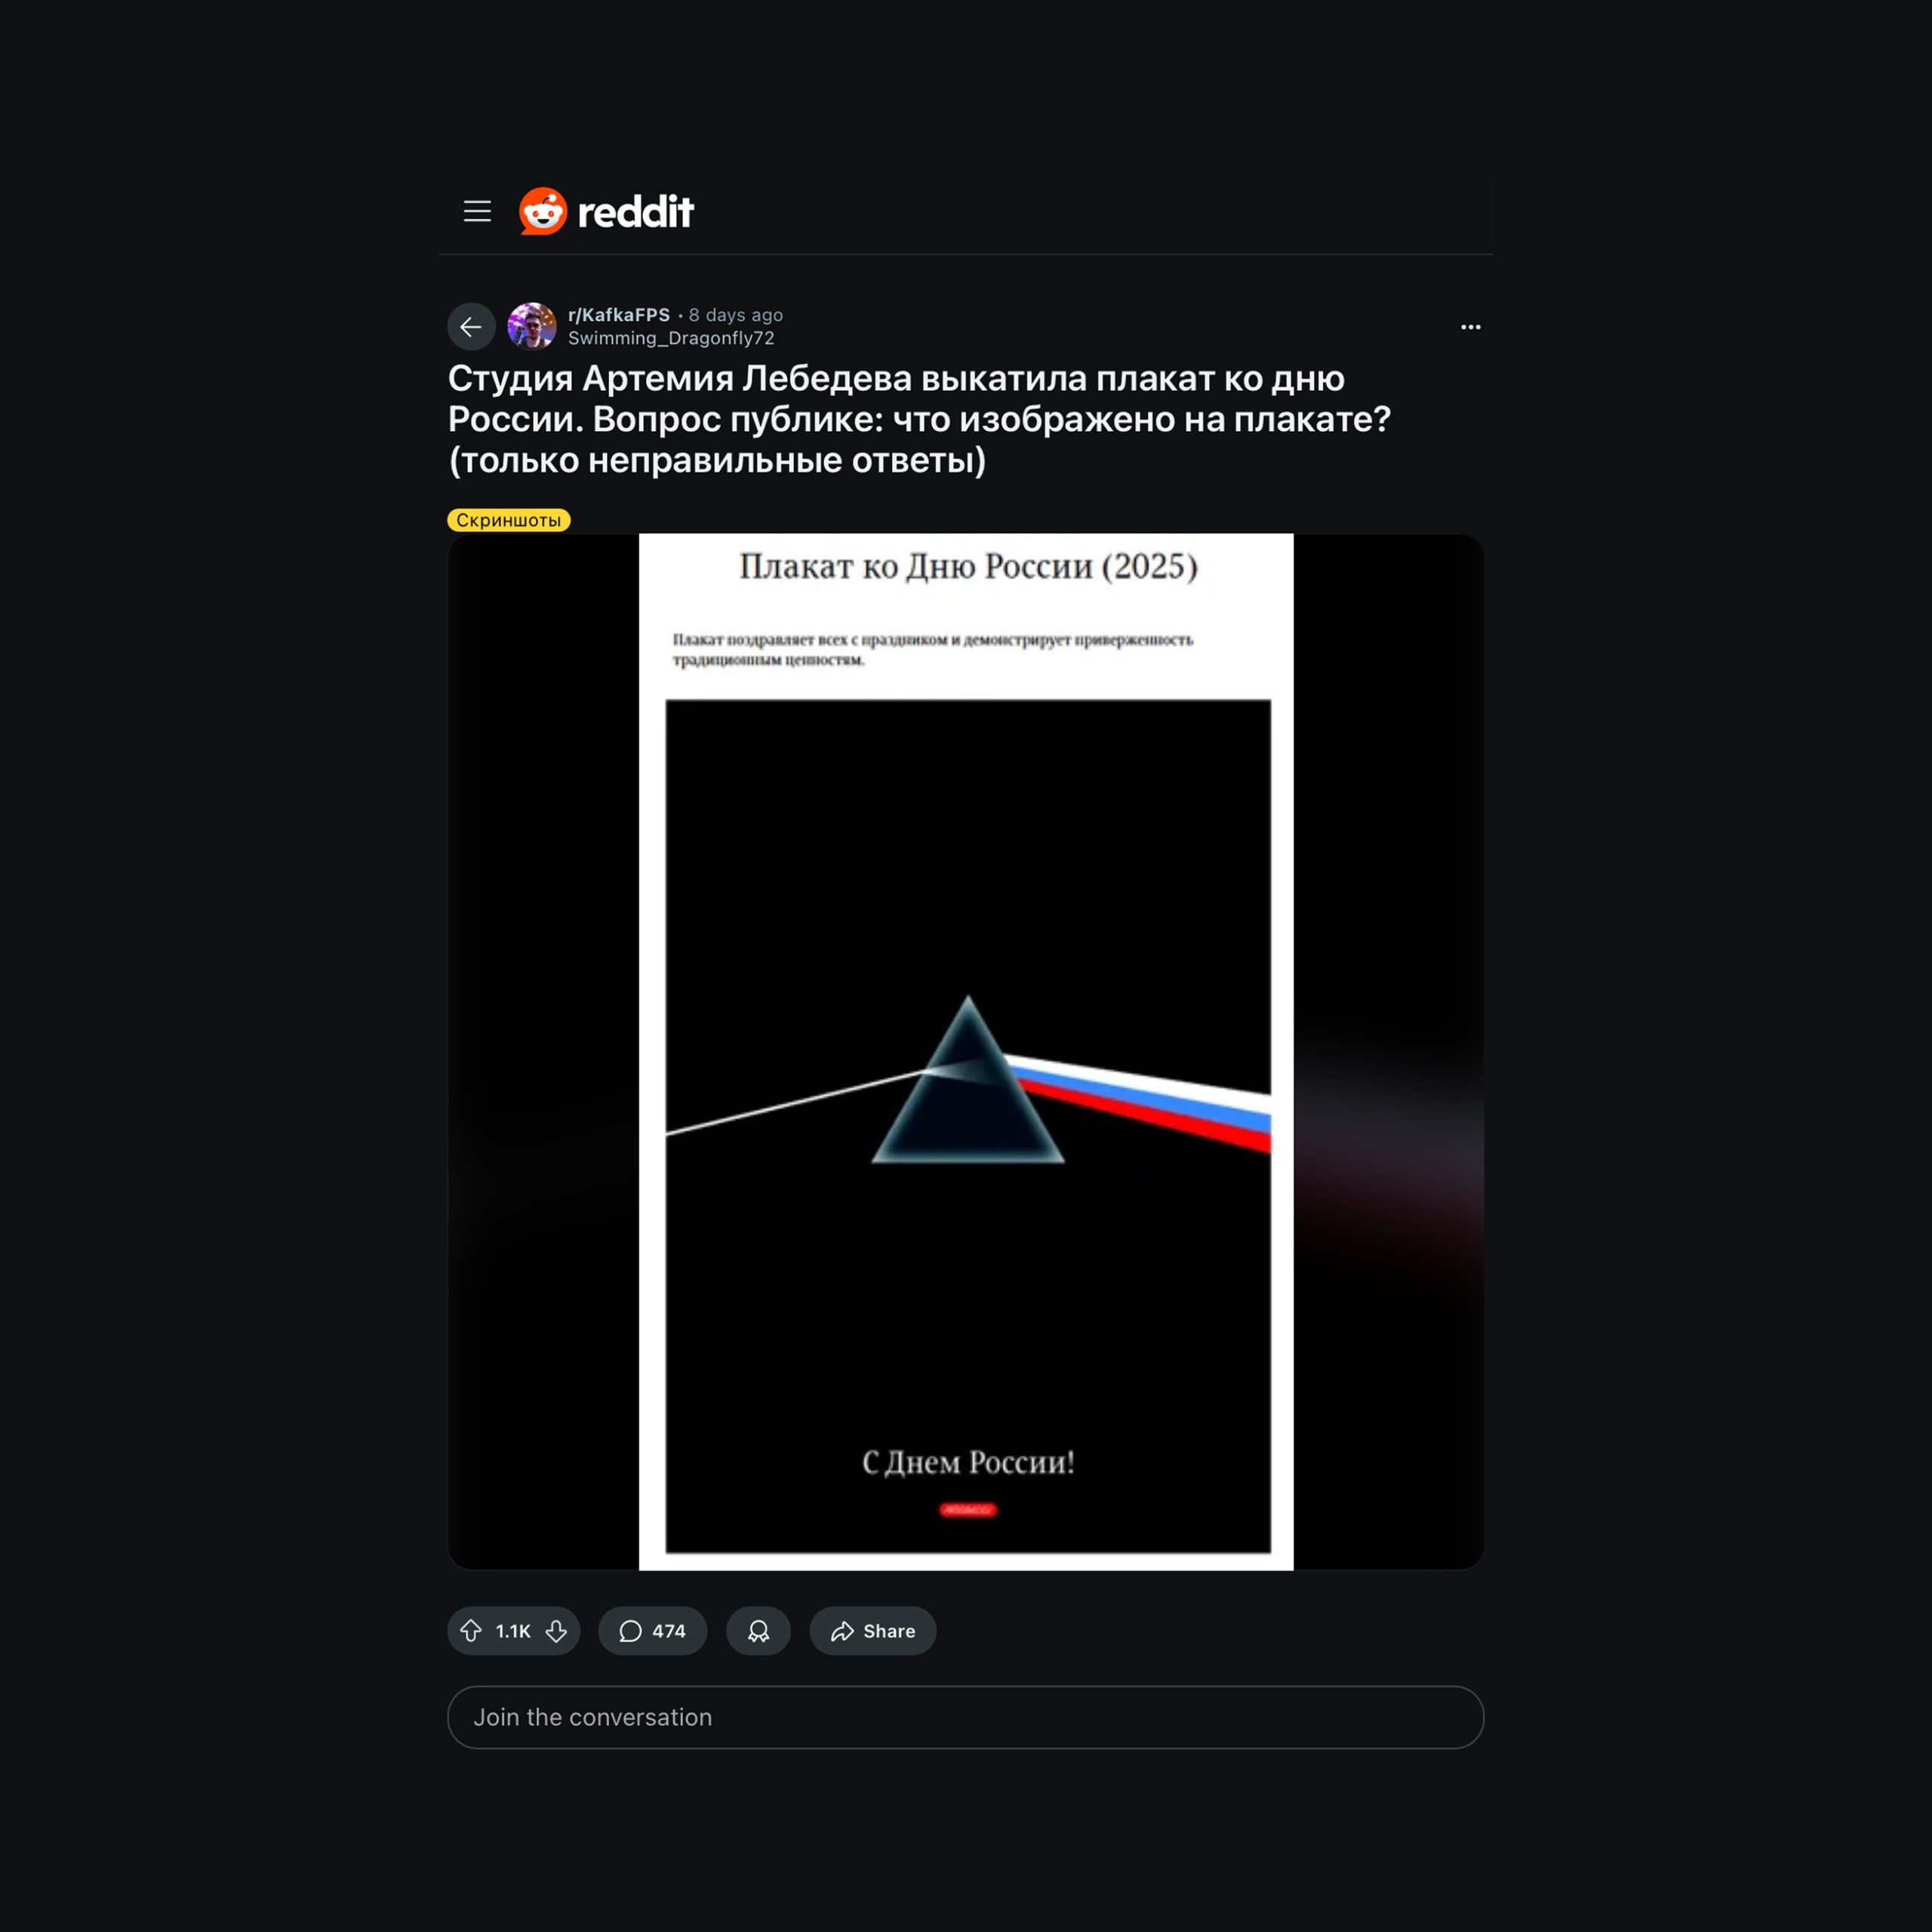
Task: Open the 474 comments
Action: coord(652,1631)
